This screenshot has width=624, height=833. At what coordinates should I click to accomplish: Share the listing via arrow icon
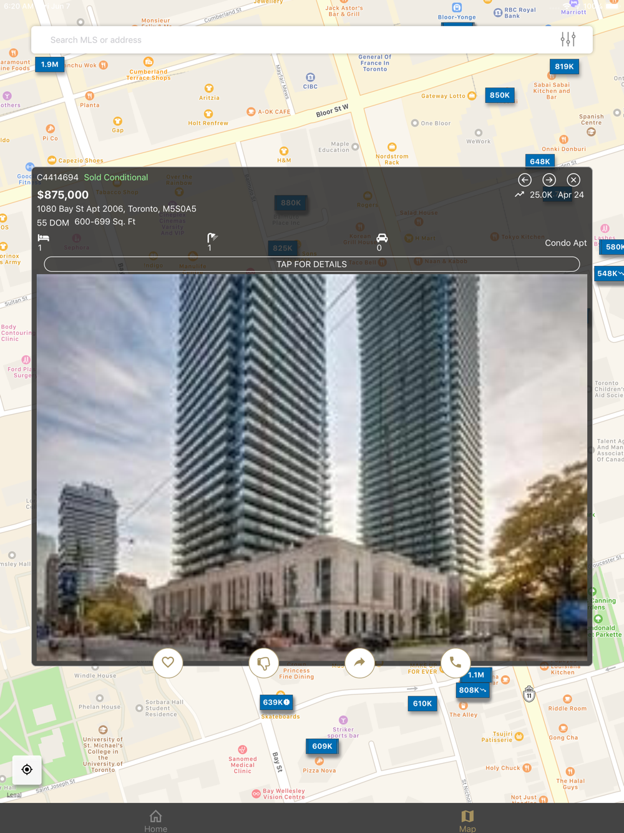click(359, 663)
